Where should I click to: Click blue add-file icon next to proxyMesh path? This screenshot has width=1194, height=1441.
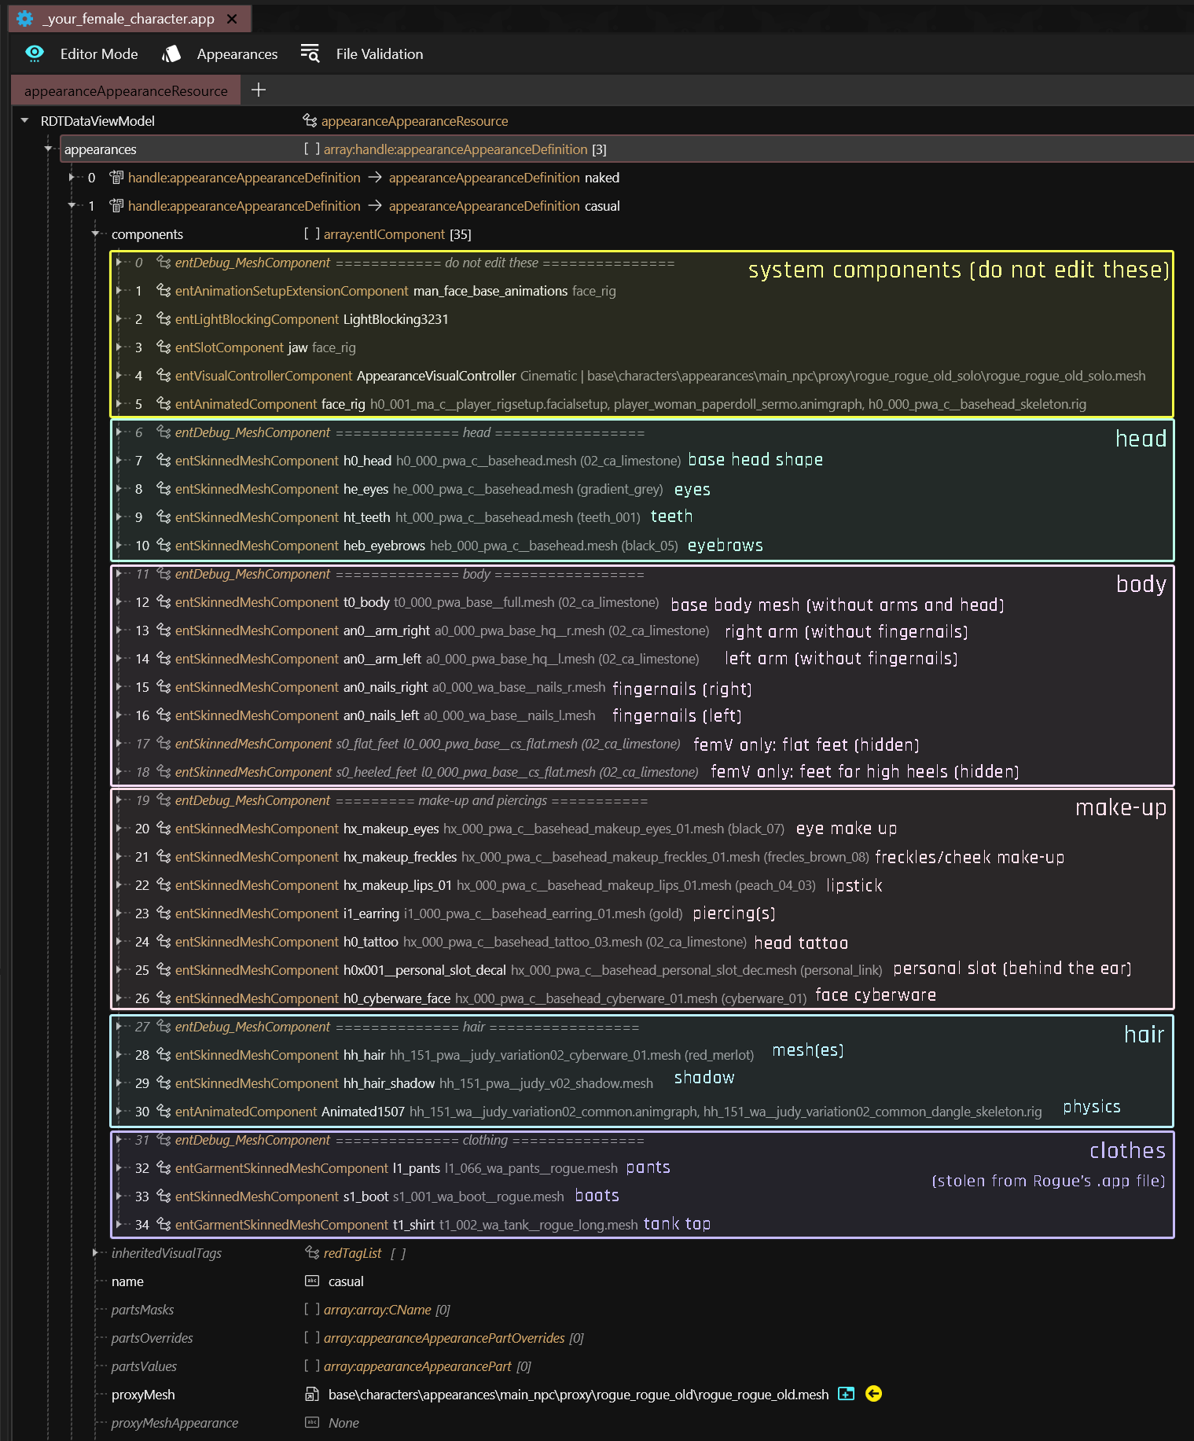tap(846, 1394)
